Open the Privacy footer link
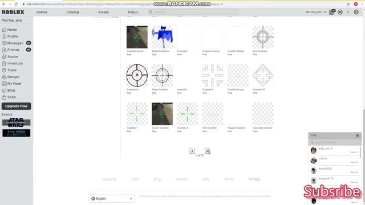 pos(254,179)
